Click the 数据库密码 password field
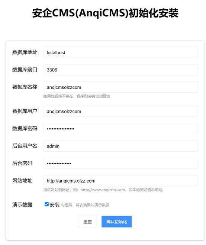 [x=120, y=129]
